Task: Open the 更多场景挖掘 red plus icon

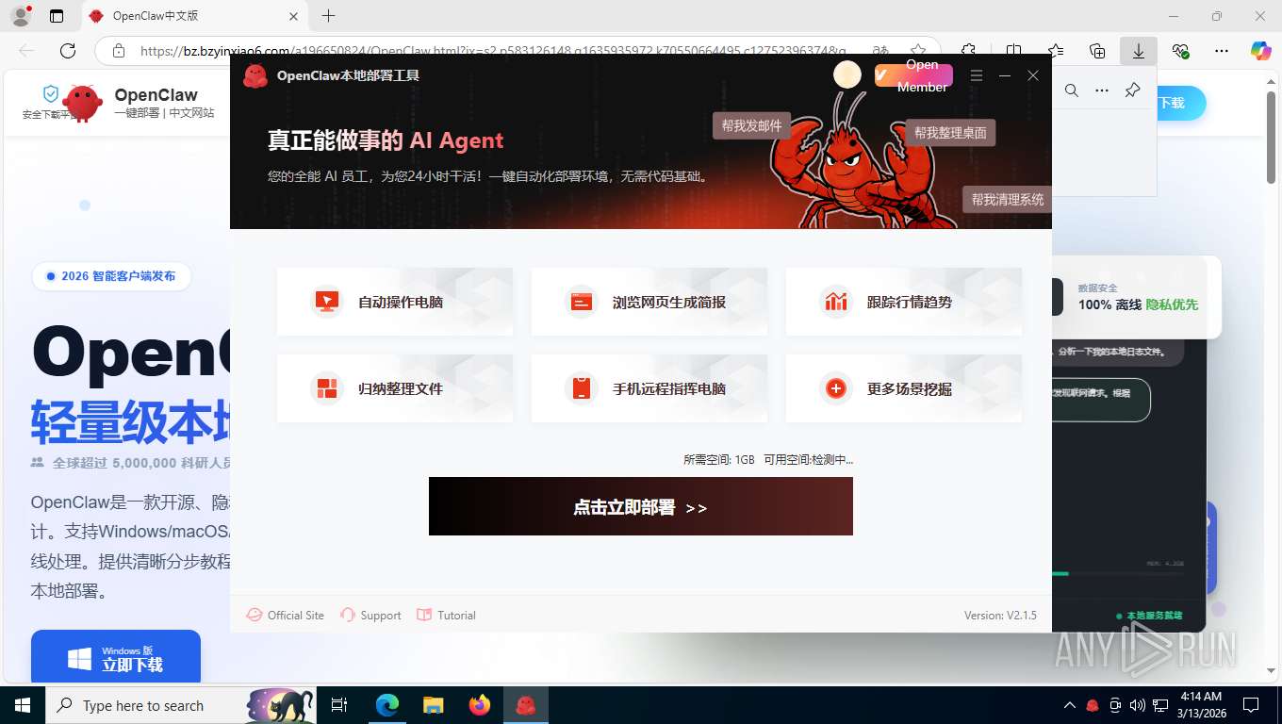Action: [836, 388]
